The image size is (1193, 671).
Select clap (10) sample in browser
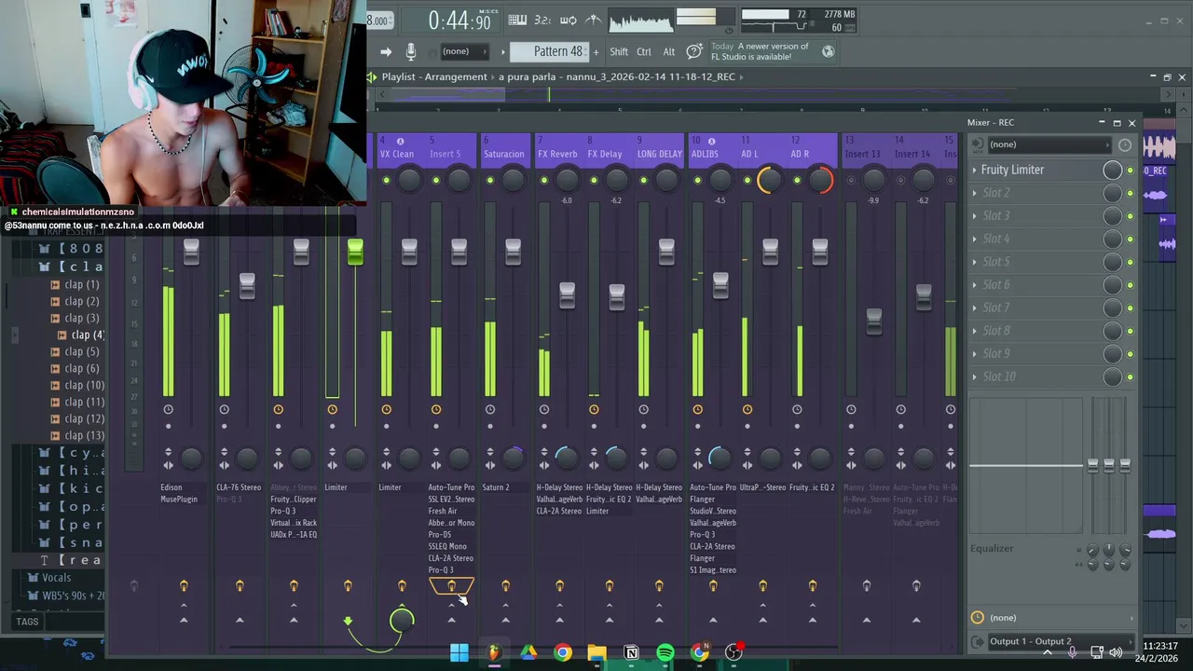pyautogui.click(x=84, y=385)
